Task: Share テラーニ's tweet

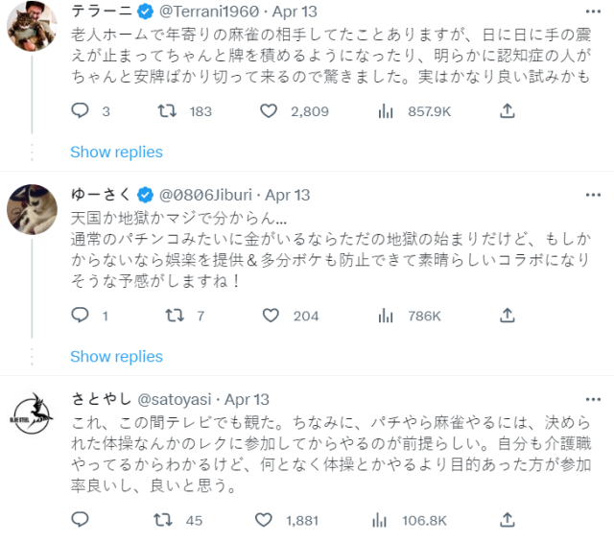Action: pos(508,111)
